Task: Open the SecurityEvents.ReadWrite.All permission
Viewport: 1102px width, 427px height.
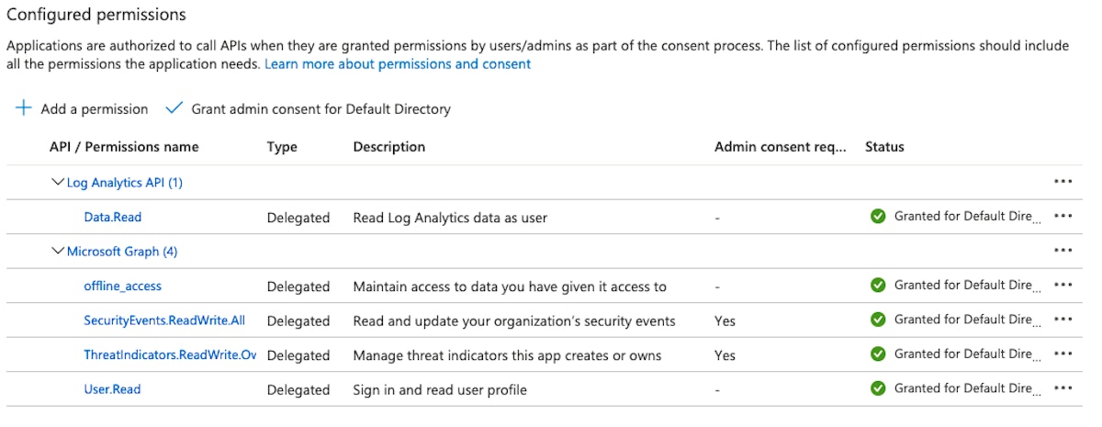Action: point(164,320)
